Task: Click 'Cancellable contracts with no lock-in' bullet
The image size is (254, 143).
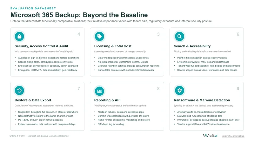Action: (x=126, y=70)
